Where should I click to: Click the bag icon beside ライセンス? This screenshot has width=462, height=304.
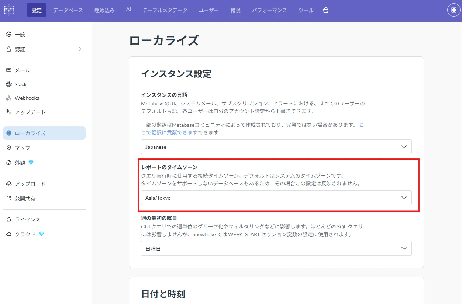[x=9, y=219]
